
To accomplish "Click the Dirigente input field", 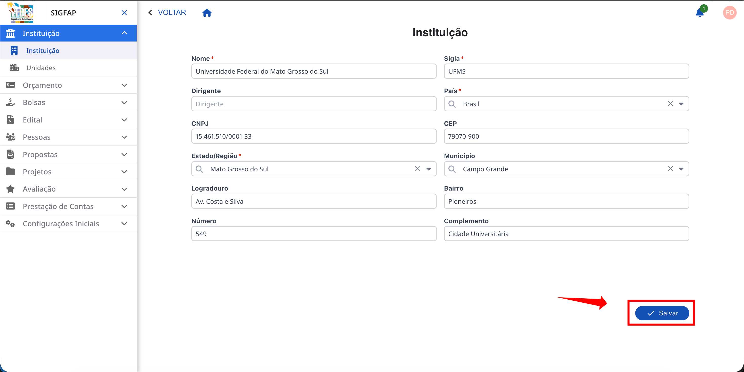I will point(314,104).
